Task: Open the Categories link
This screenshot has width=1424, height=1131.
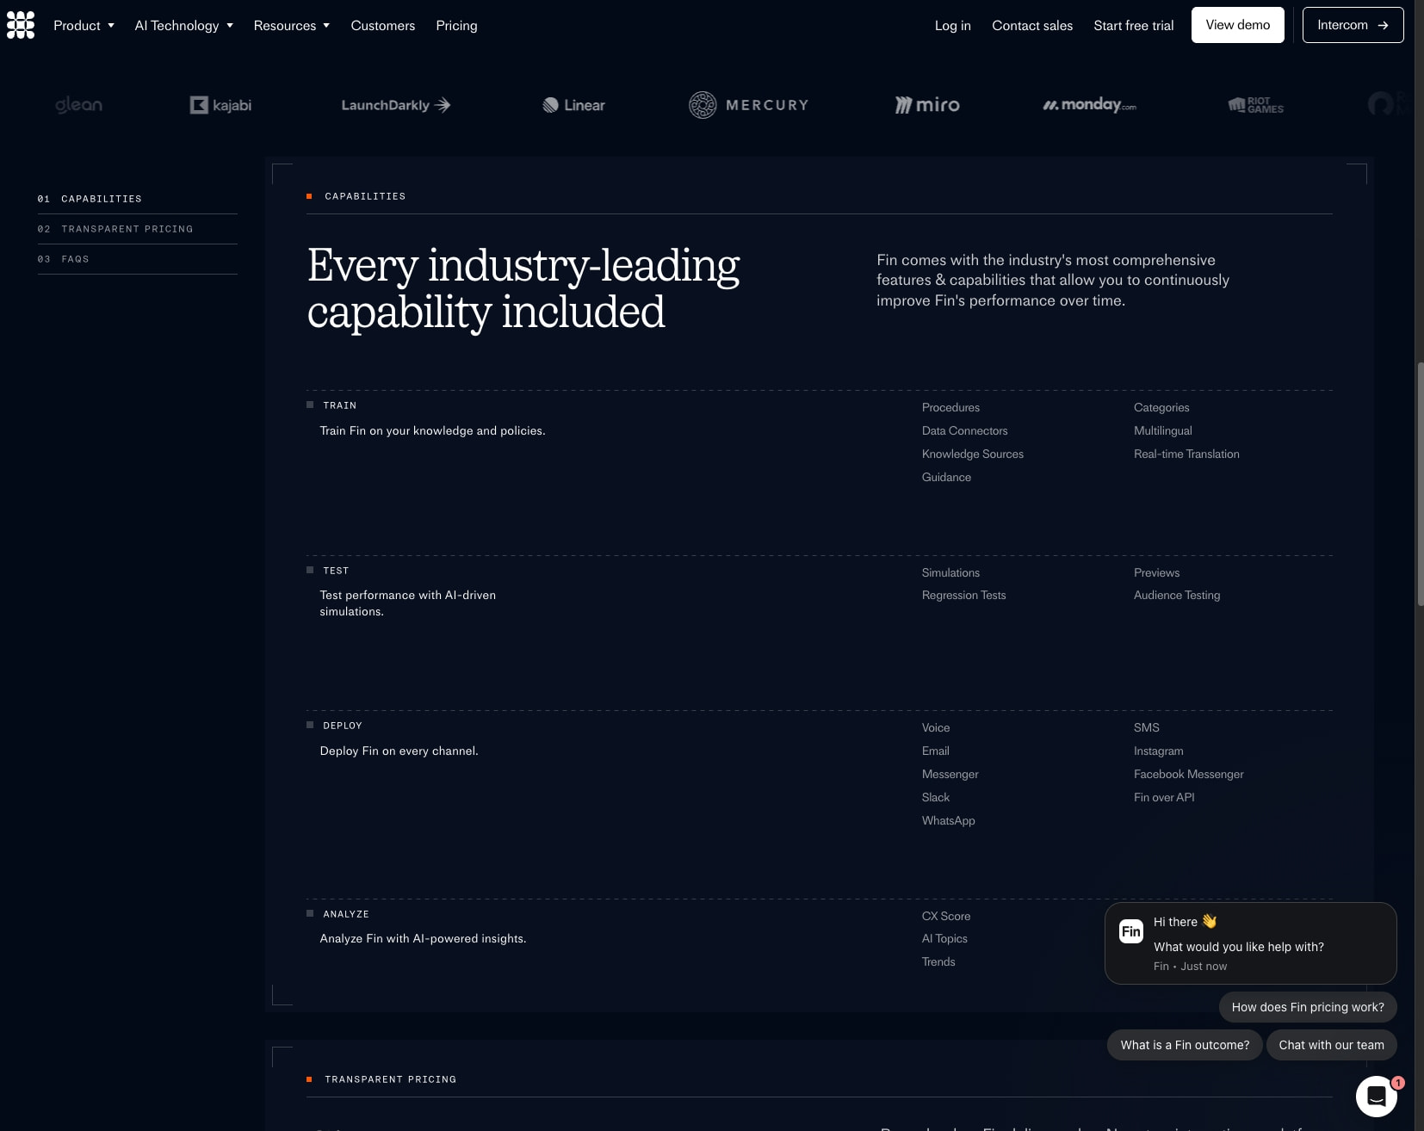Action: (x=1161, y=407)
